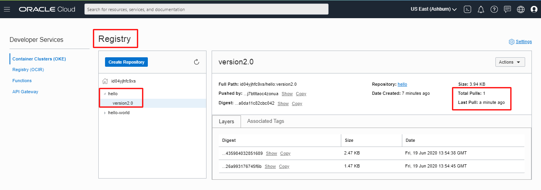
Task: Click the language globe icon
Action: [x=521, y=9]
